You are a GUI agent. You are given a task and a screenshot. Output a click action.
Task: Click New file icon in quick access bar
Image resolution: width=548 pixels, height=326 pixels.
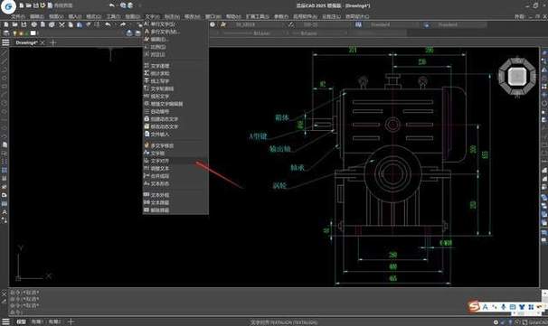tap(22, 5)
